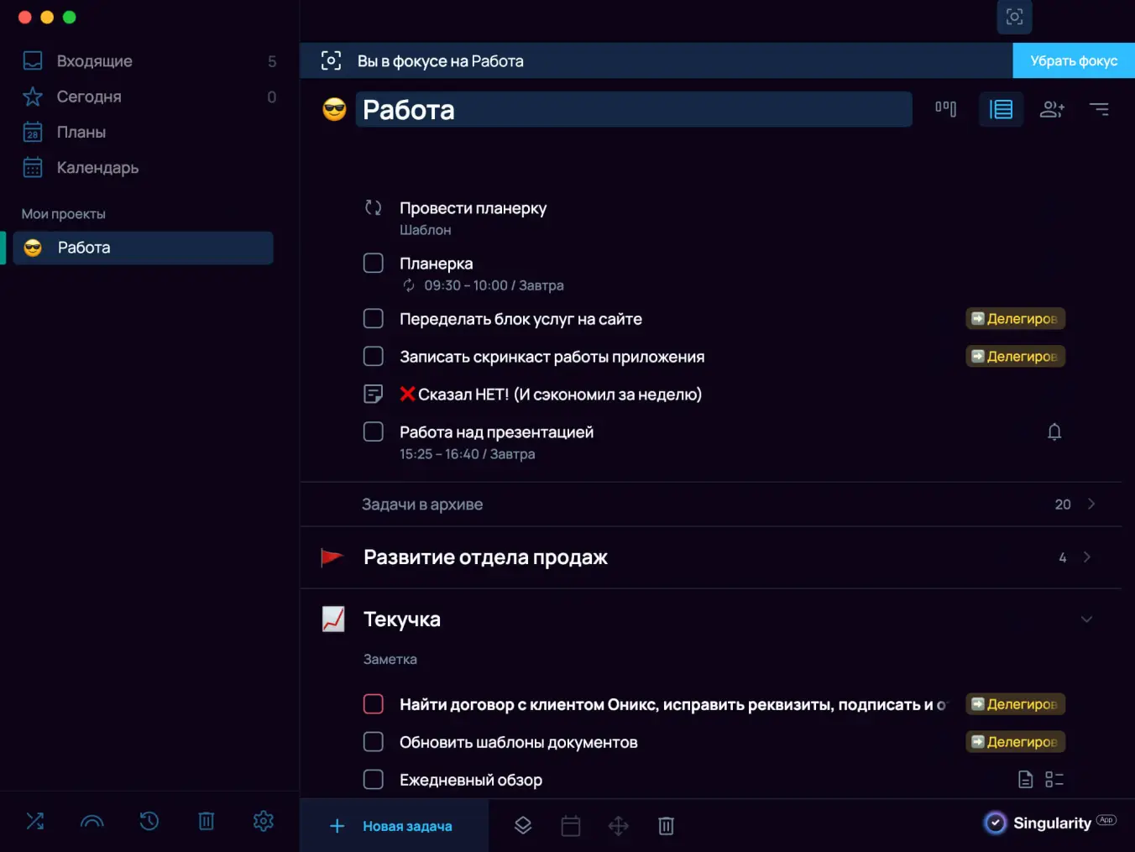The width and height of the screenshot is (1135, 852).
Task: Open settings gear in sidebar
Action: tap(264, 821)
